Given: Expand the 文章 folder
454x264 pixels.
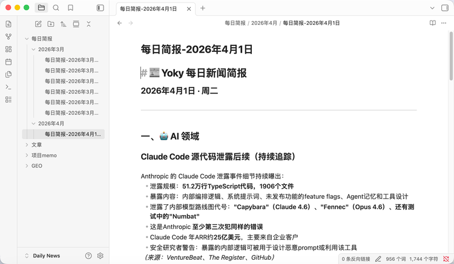Looking at the screenshot, I should click(27, 145).
